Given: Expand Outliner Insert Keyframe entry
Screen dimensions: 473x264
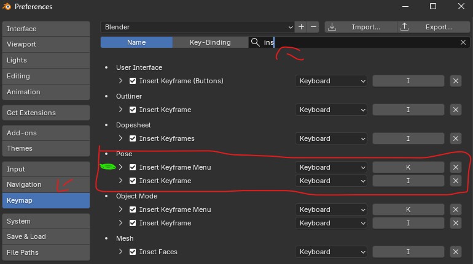Looking at the screenshot, I should (x=120, y=110).
